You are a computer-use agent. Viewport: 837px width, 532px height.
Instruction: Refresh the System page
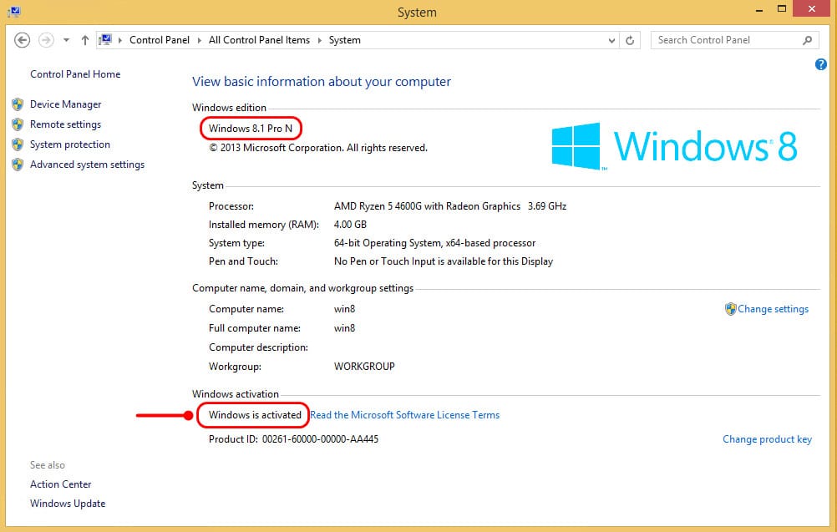630,40
